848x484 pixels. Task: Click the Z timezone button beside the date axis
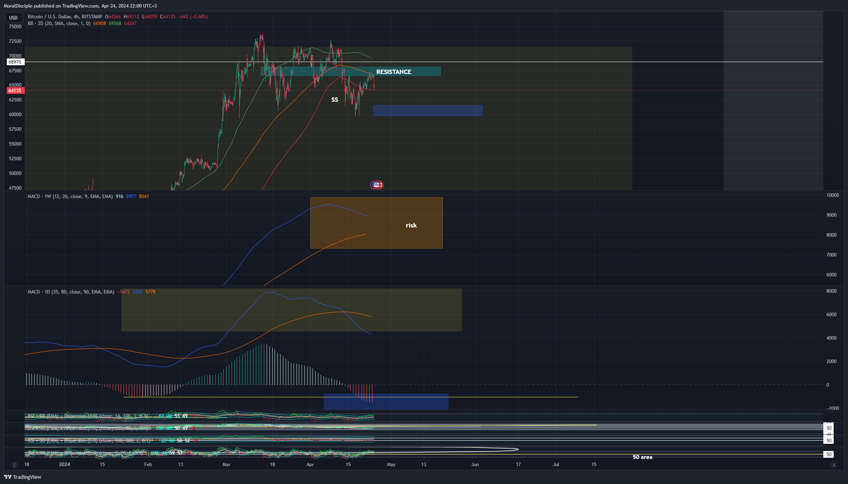14,465
